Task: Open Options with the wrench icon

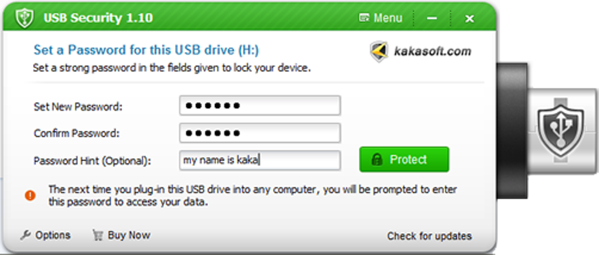Action: [25, 235]
